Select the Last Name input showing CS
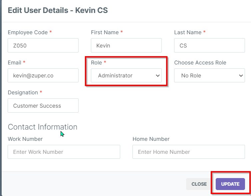Image resolution: width=251 pixels, height=196 pixels. point(209,46)
